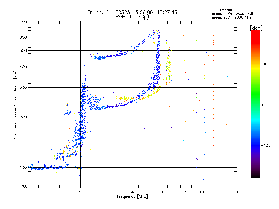Click the 'Stationary phase Virtual Height [km]' axis label

click(x=15, y=104)
